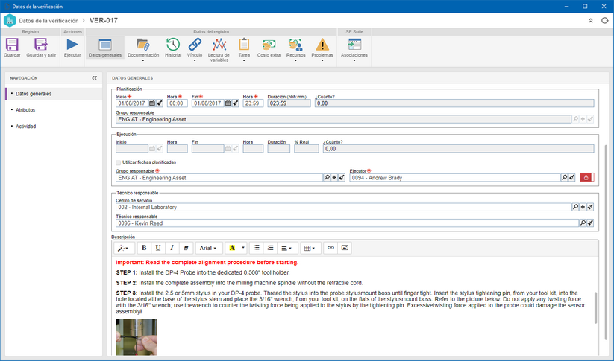Toggle underline formatting
Image resolution: width=614 pixels, height=361 pixels.
pos(158,248)
